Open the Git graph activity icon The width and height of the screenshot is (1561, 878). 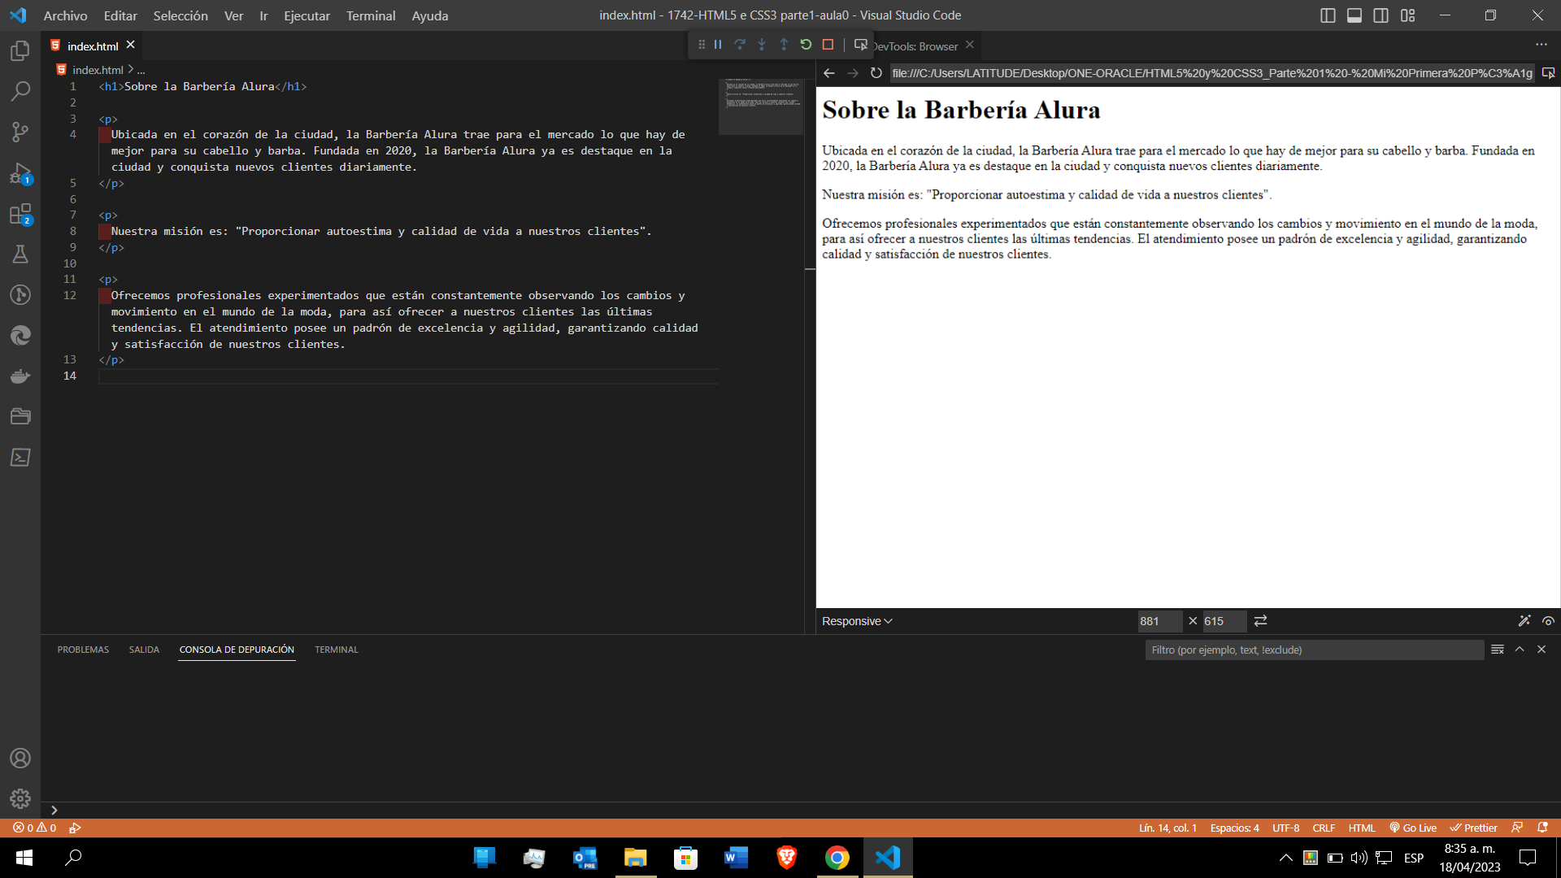20,294
